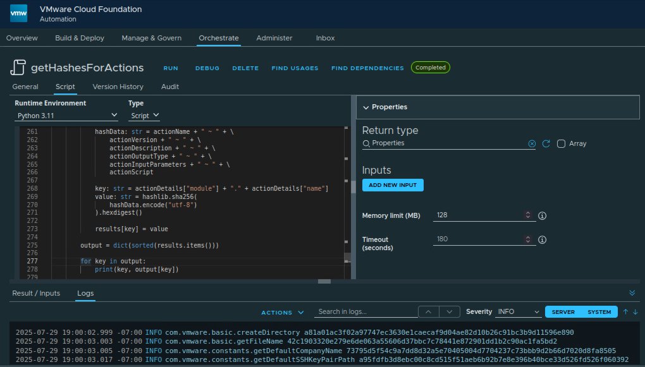The width and height of the screenshot is (645, 367).
Task: Open the Type Script dropdown
Action: (144, 116)
